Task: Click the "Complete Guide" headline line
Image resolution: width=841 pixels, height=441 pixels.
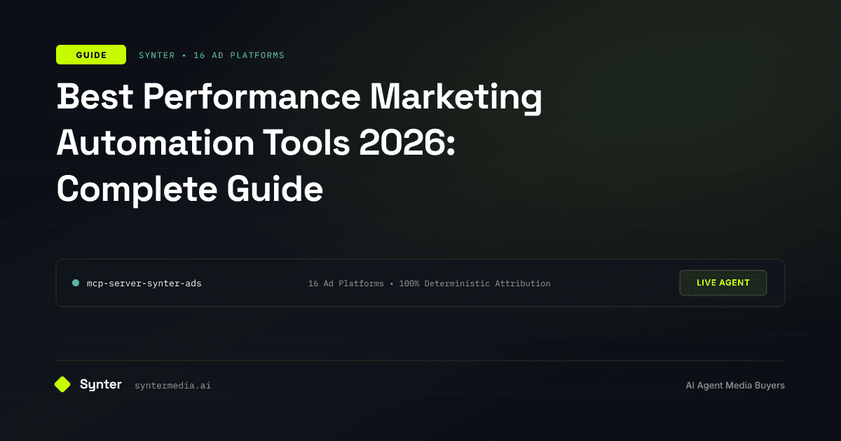Action: [190, 189]
